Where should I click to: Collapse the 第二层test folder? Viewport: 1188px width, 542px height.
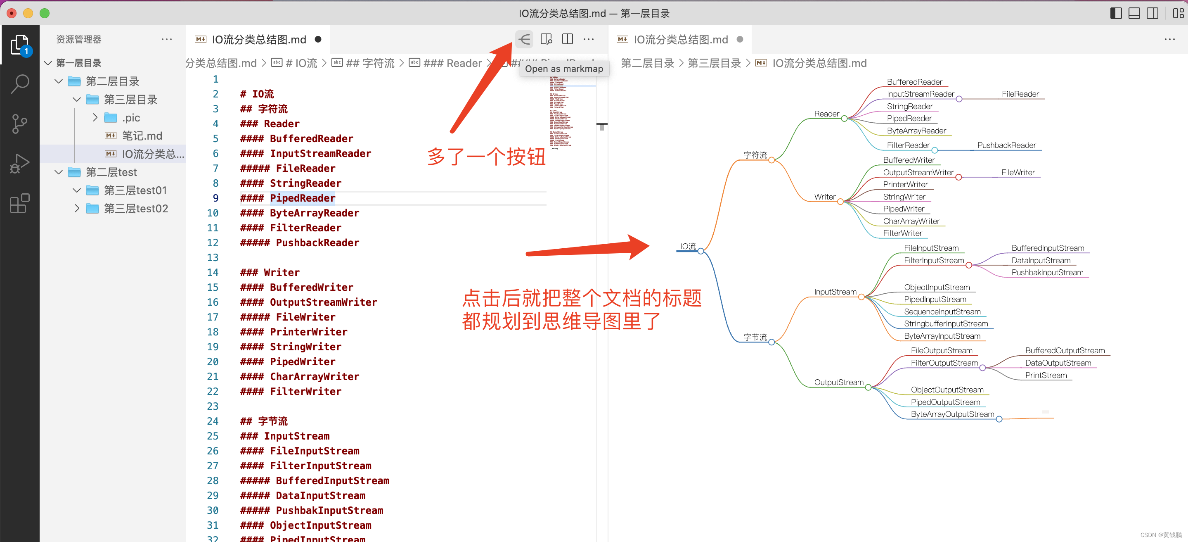[59, 172]
